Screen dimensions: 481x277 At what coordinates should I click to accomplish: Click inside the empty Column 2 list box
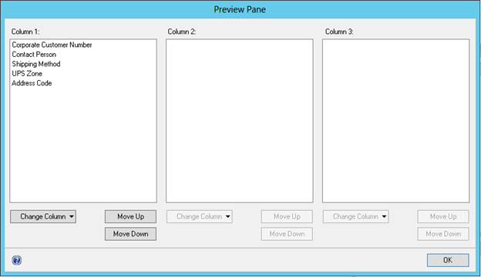240,121
